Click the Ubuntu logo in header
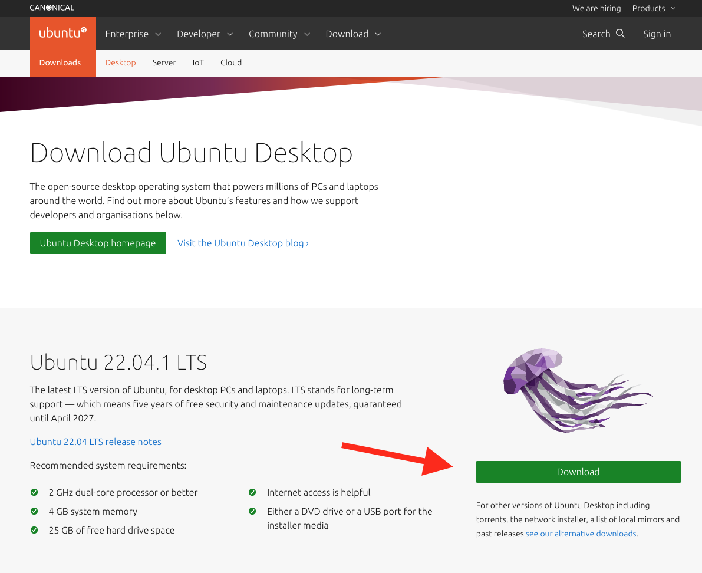This screenshot has width=702, height=573. 62,33
